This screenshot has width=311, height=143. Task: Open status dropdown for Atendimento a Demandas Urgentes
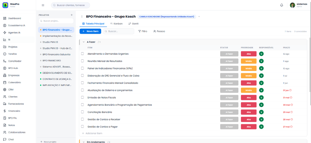point(229,54)
